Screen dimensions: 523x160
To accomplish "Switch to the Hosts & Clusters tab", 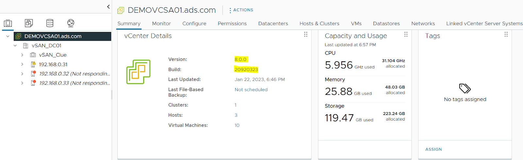I will [x=319, y=23].
